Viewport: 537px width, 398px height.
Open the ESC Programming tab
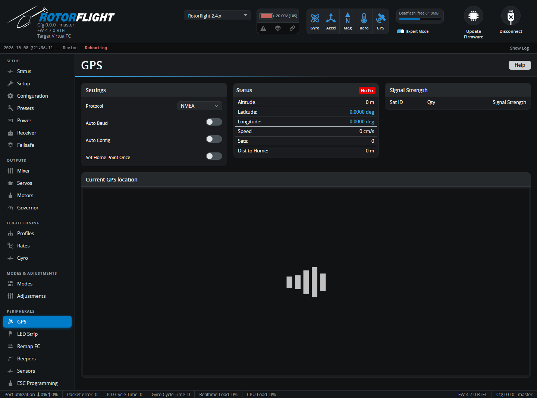click(37, 383)
